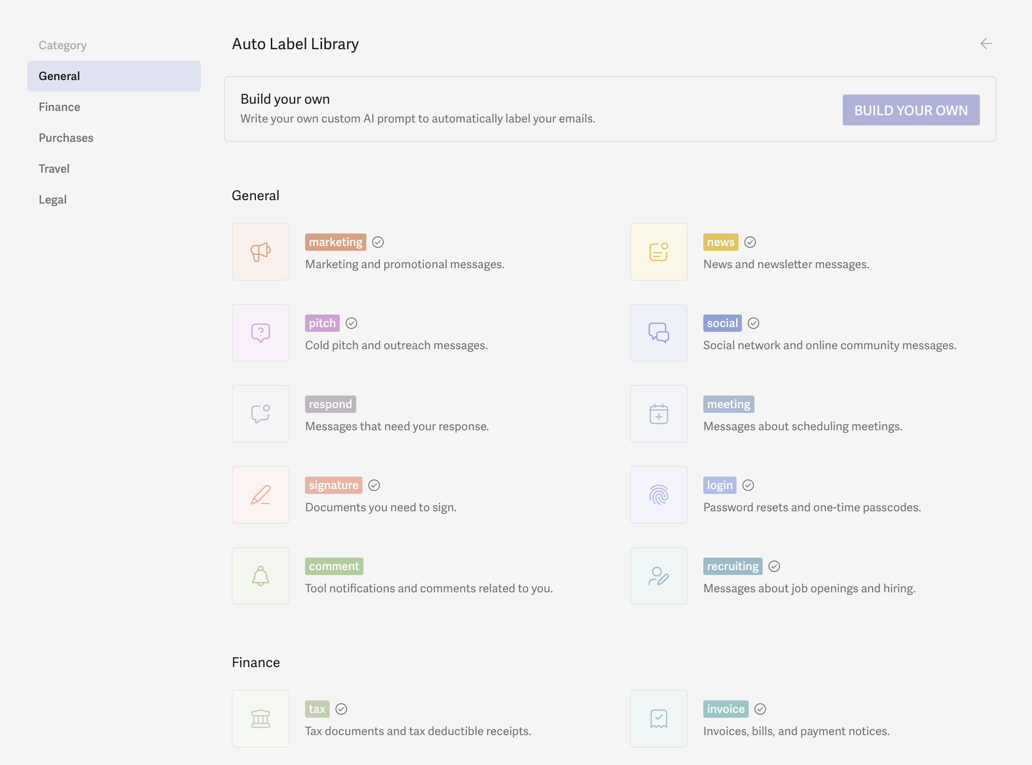Select the signature pen icon tile
The image size is (1032, 765).
(261, 495)
